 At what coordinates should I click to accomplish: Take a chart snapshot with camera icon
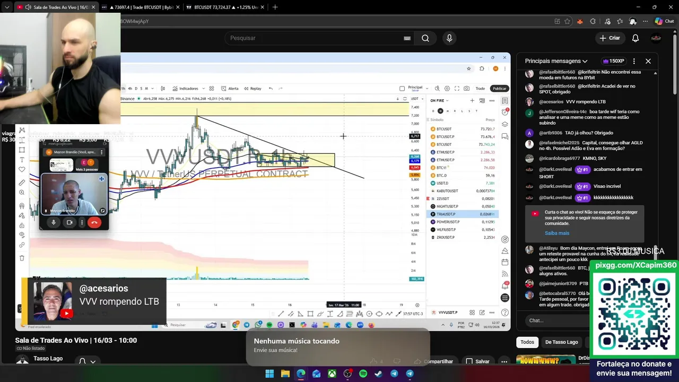coord(466,89)
